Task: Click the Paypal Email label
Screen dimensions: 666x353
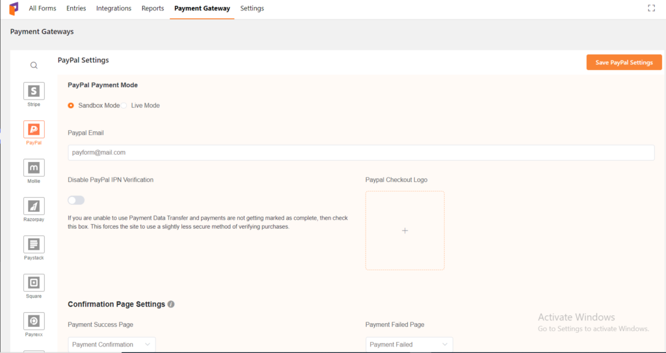Action: point(86,133)
